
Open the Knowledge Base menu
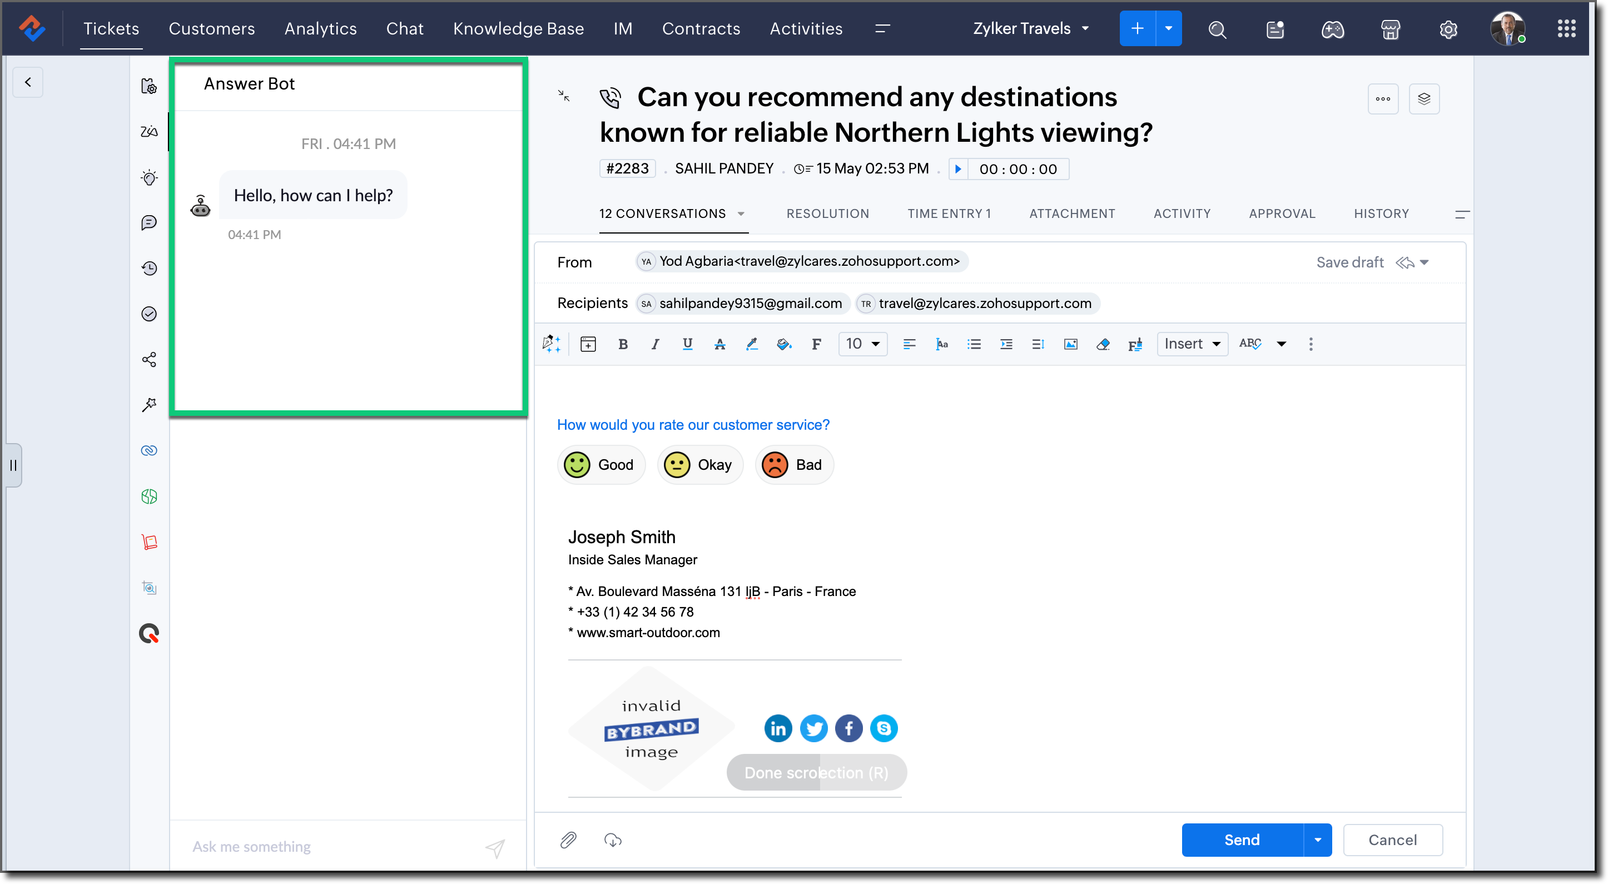518,29
